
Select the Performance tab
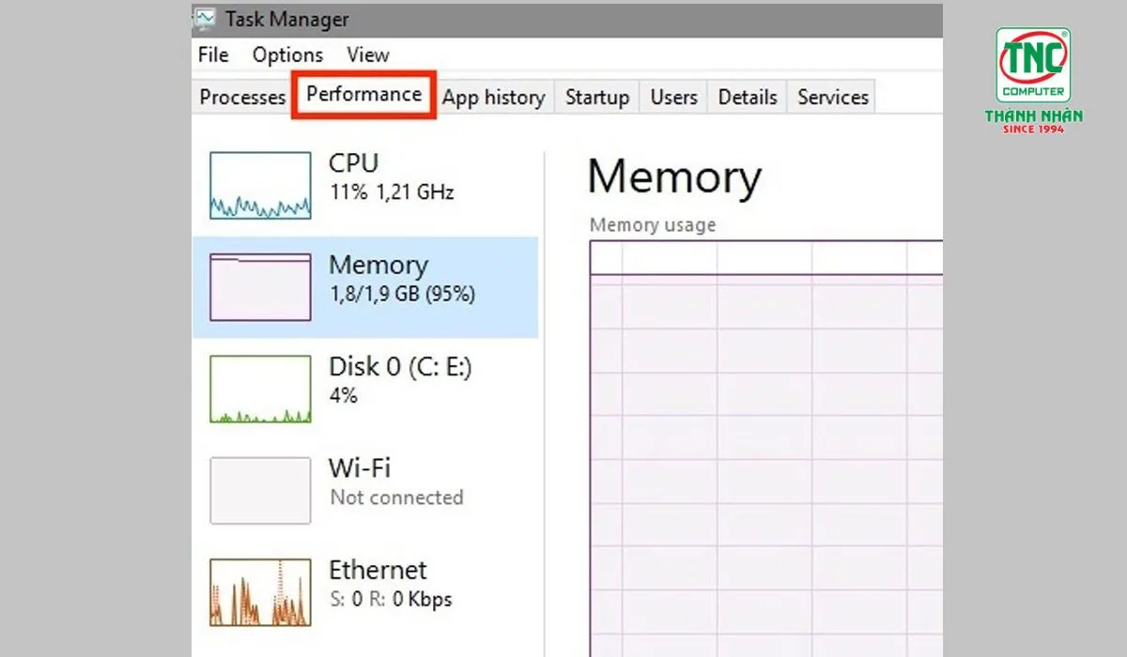point(363,95)
